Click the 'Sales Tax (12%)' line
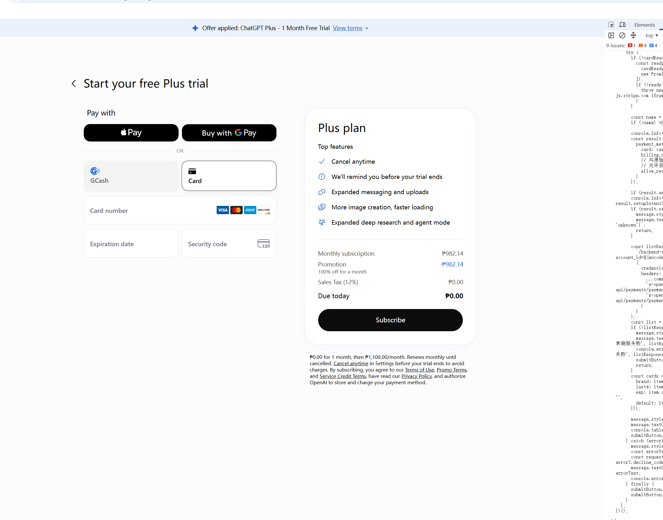663x520 pixels. click(338, 282)
